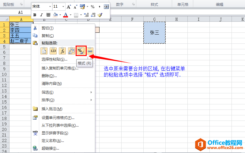The width and height of the screenshot is (245, 153).
Task: Apply center alignment from mini toolbar
Action: [48, 15]
